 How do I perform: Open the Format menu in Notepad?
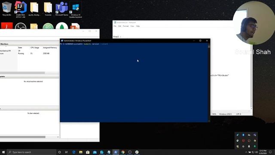coord(125,26)
